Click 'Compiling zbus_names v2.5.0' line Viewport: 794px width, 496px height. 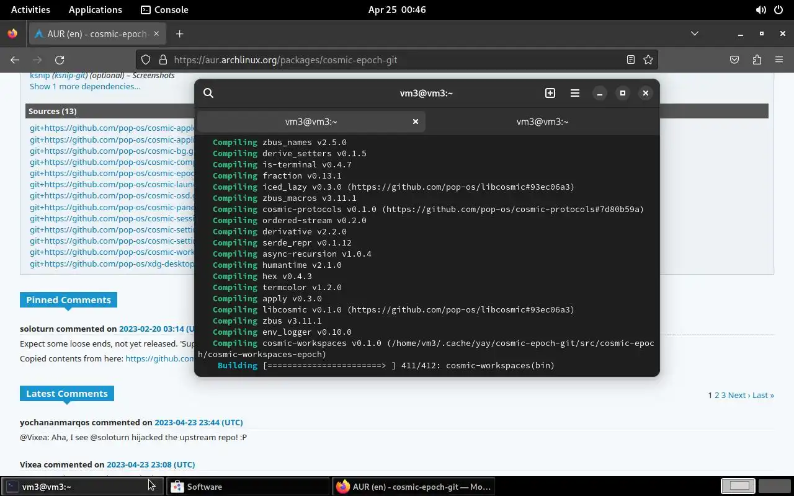pos(280,143)
